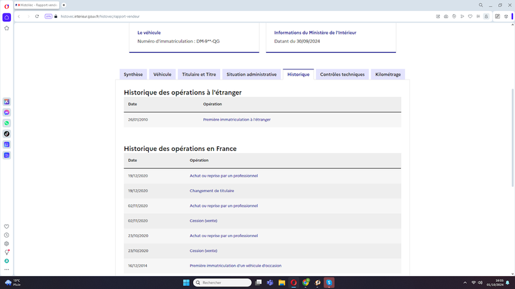This screenshot has height=289, width=515.
Task: Open the Opera main menu logo
Action: point(6,6)
